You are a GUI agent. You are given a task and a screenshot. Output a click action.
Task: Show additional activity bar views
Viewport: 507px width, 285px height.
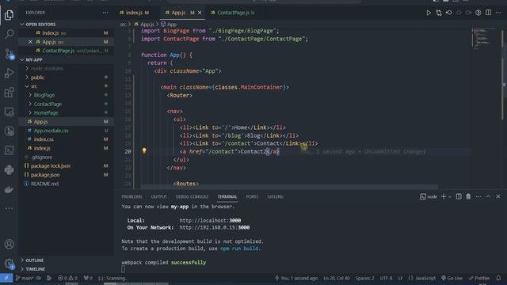pyautogui.click(x=9, y=208)
